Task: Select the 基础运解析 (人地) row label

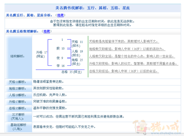Action: tap(18, 127)
